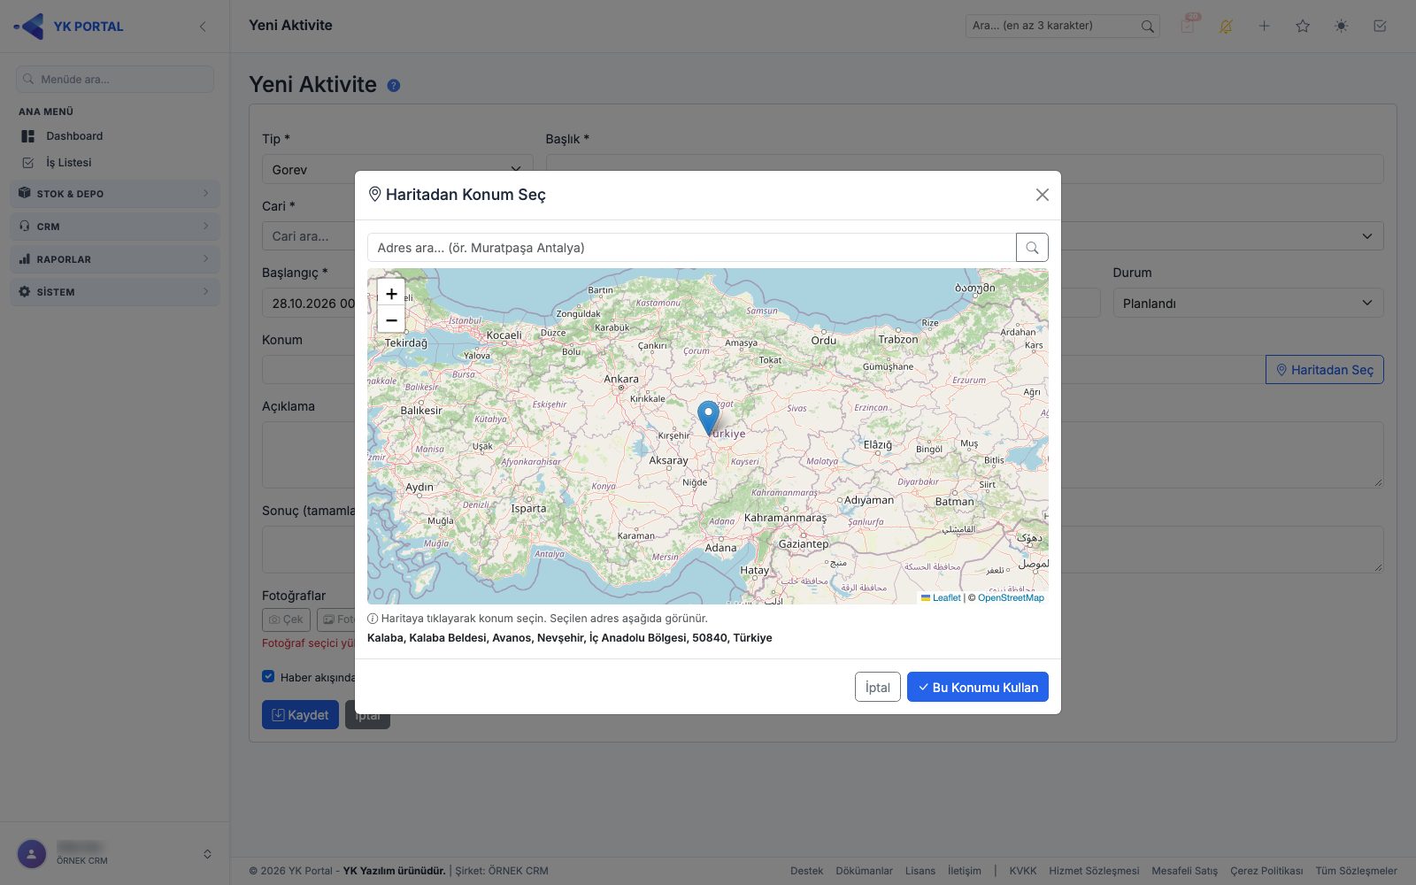Viewport: 1416px width, 885px height.
Task: Click the muted bell icon
Action: tap(1226, 26)
